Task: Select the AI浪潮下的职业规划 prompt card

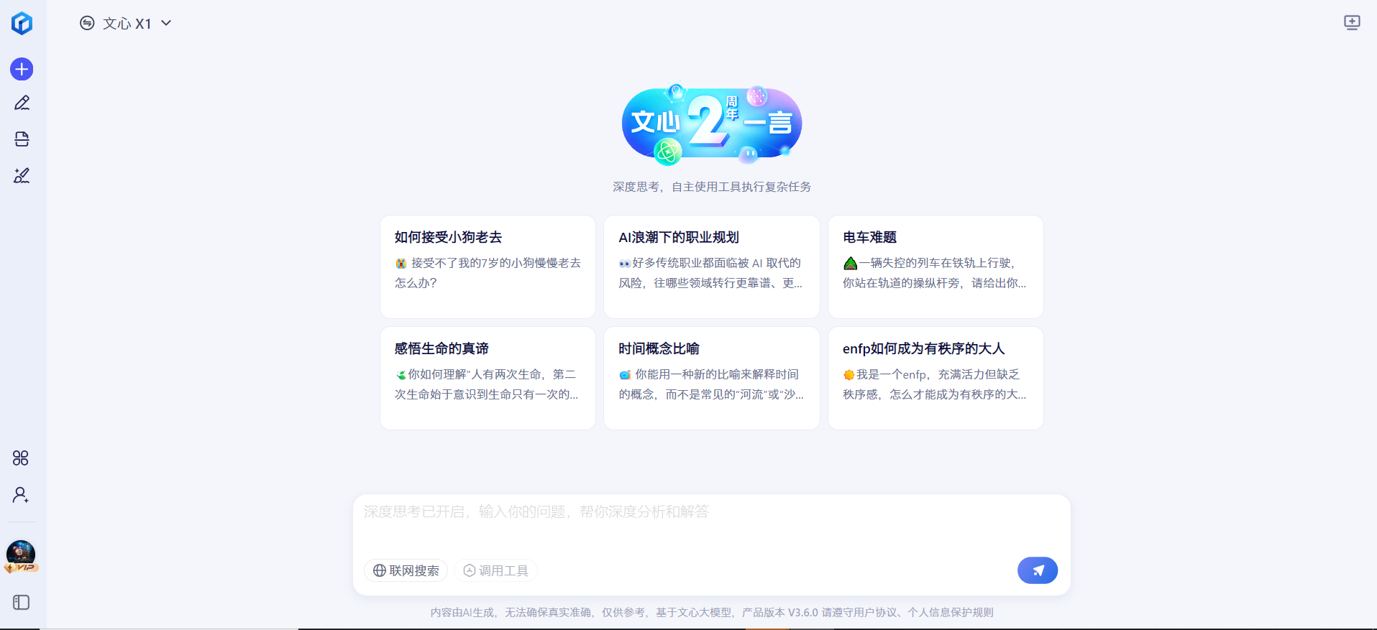Action: 711,267
